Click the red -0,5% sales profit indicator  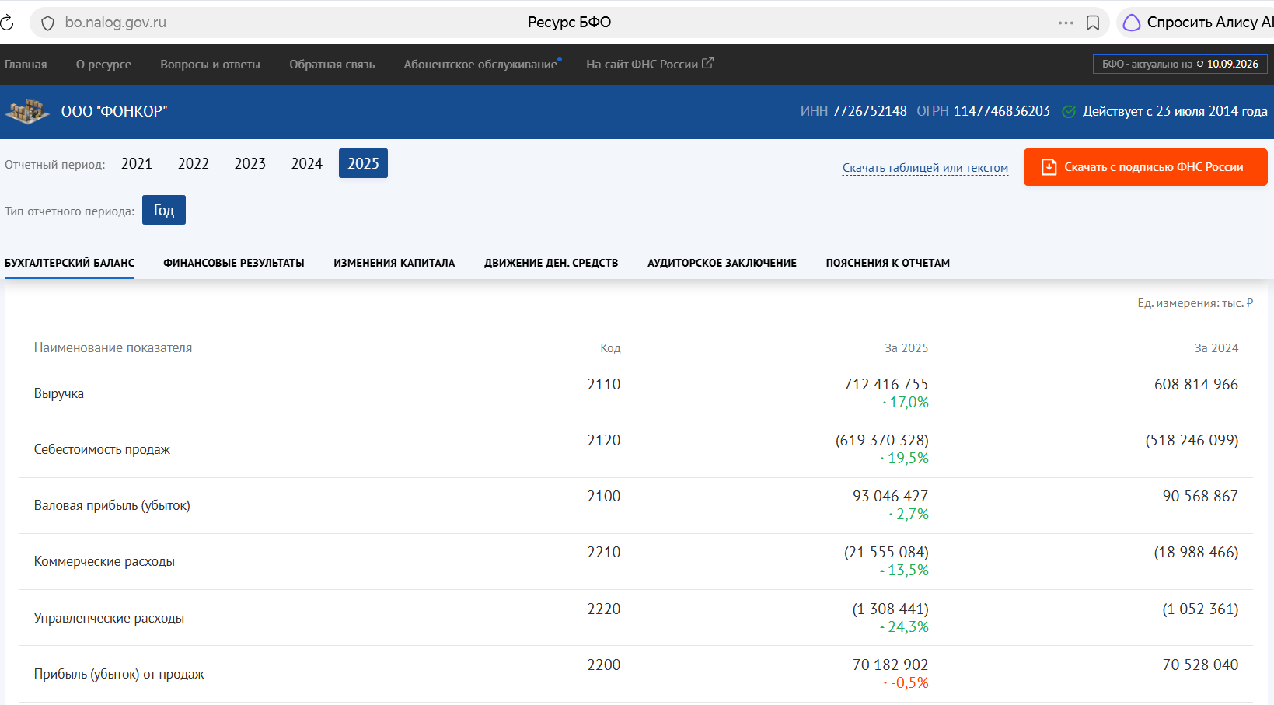[906, 683]
